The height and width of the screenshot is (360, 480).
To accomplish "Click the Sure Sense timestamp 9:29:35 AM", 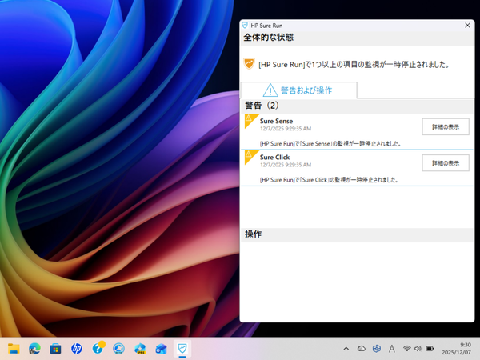I will pos(286,129).
